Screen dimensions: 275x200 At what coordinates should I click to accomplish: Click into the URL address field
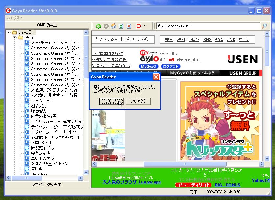click(208, 25)
